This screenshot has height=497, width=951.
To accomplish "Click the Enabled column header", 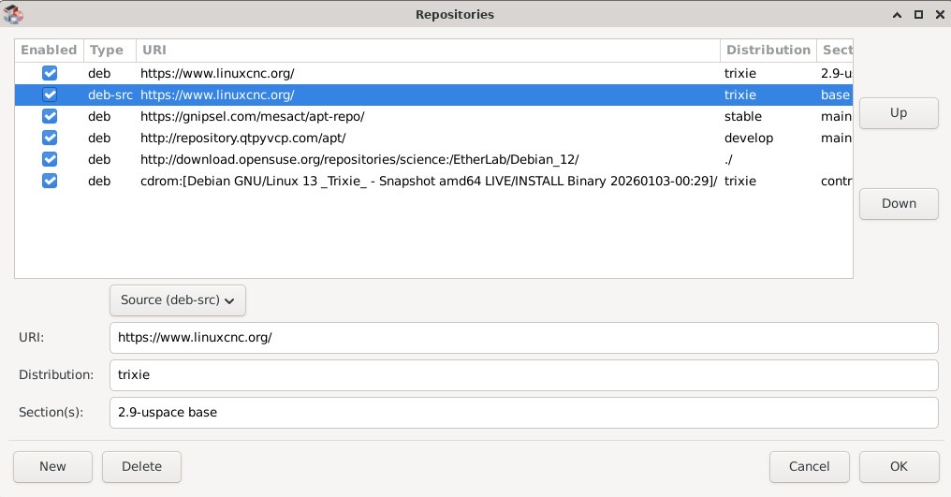I will click(49, 50).
